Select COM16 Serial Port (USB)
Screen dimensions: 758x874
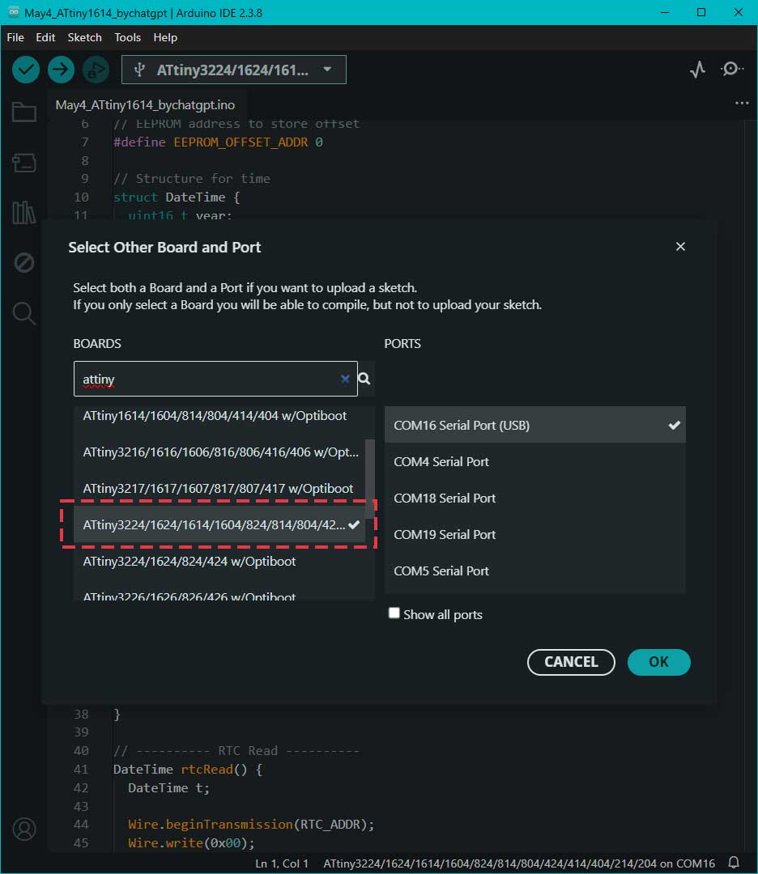tap(535, 426)
